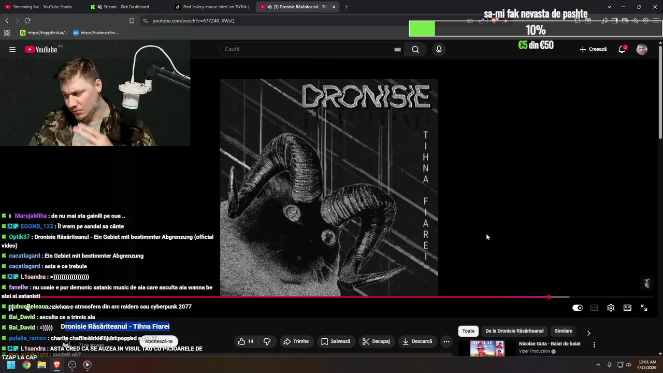Toggle subtitles captions button
The image size is (663, 373).
click(x=594, y=308)
